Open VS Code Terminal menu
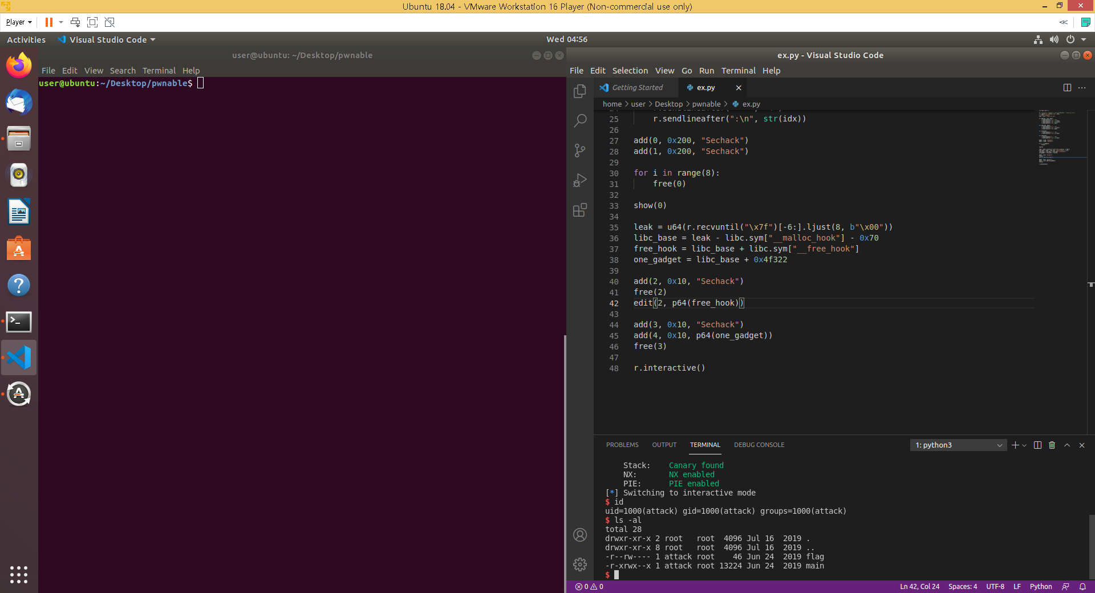The height and width of the screenshot is (593, 1095). pyautogui.click(x=738, y=71)
